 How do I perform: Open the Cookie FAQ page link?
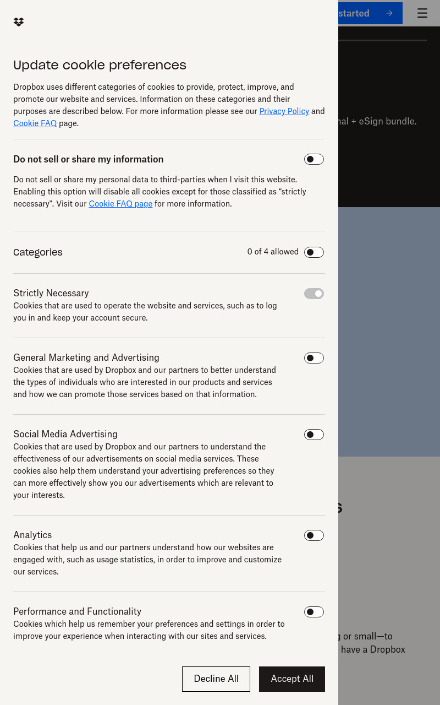(x=120, y=204)
